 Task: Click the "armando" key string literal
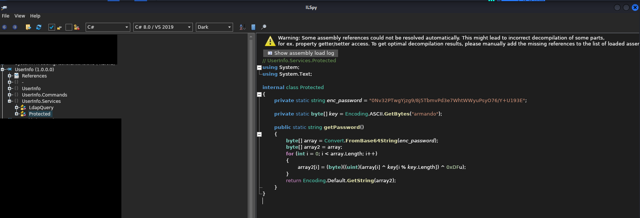pyautogui.click(x=424, y=114)
